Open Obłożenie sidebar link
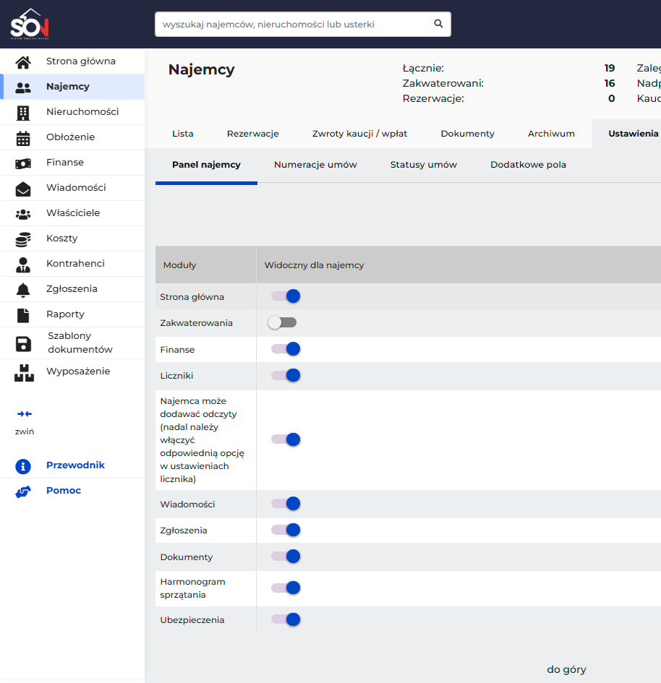661x683 pixels. point(71,137)
